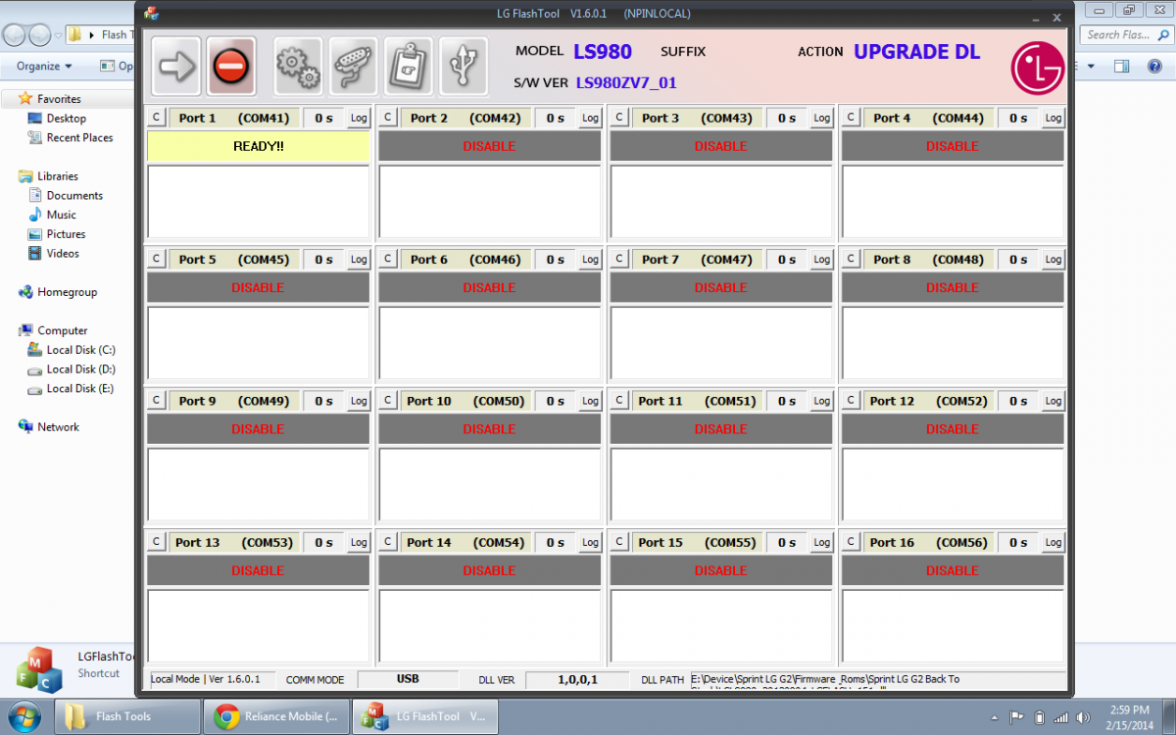
Task: Click the C button for Port 11
Action: [618, 401]
